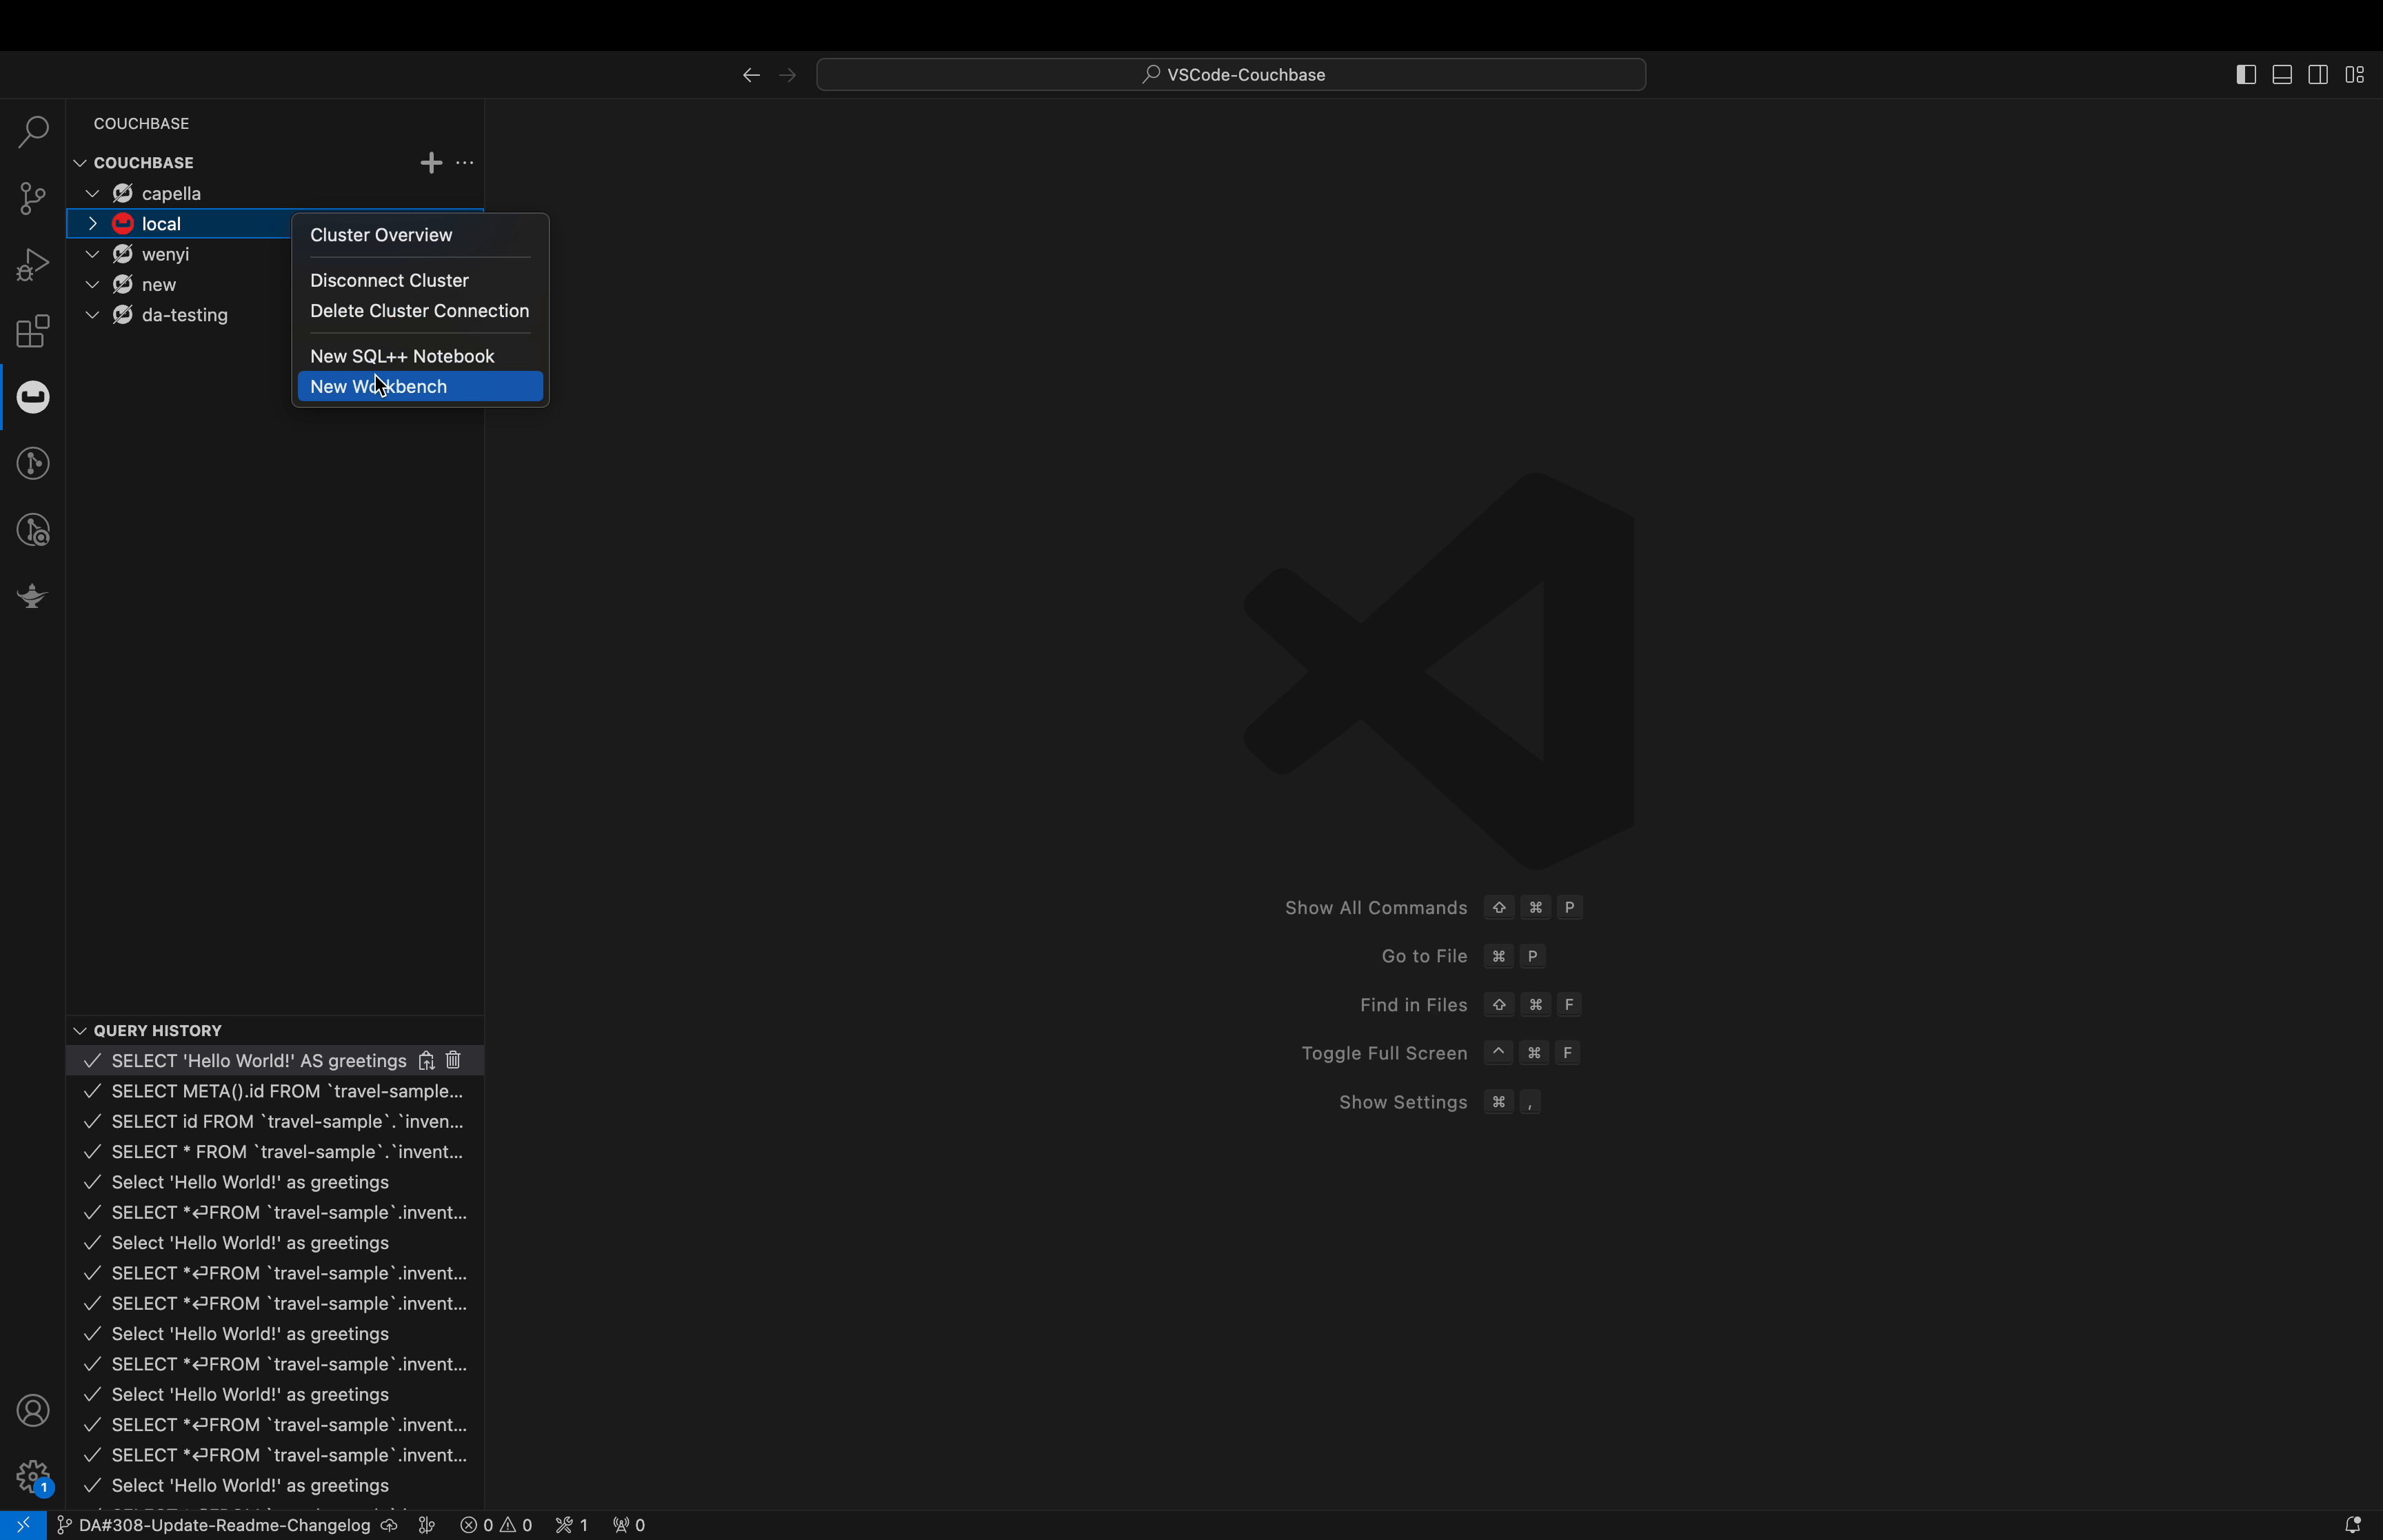Open the Manage settings gear icon

pos(33,1475)
